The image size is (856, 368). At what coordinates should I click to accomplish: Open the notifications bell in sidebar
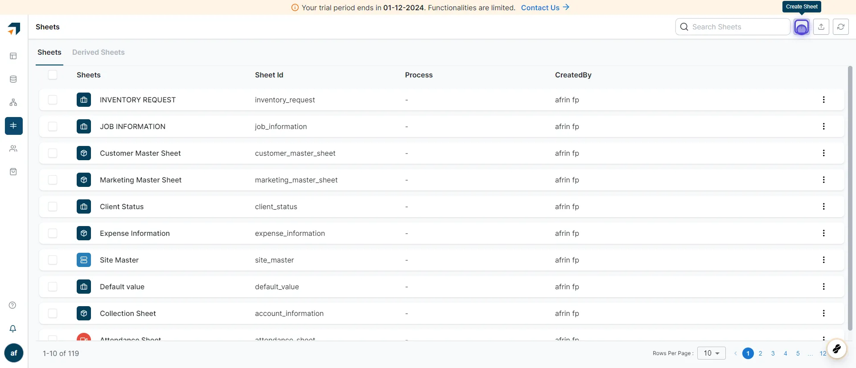[x=13, y=328]
